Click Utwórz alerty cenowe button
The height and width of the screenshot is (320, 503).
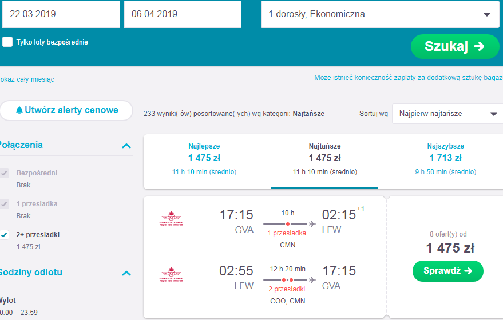pos(66,110)
